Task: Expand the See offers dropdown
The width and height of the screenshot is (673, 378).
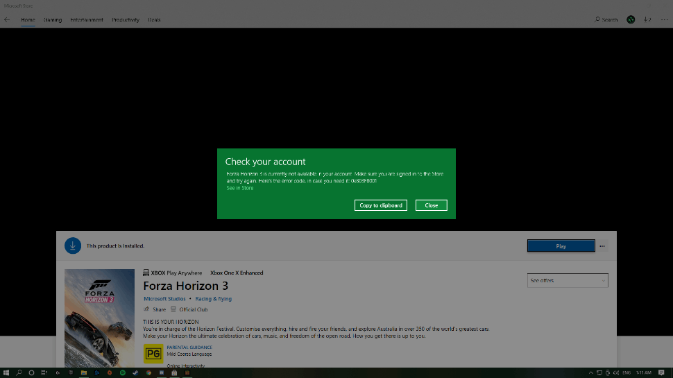Action: (568, 281)
